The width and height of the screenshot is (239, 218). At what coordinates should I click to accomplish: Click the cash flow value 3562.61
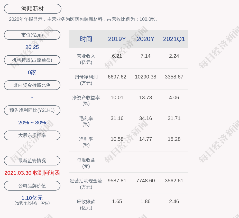click(x=174, y=181)
